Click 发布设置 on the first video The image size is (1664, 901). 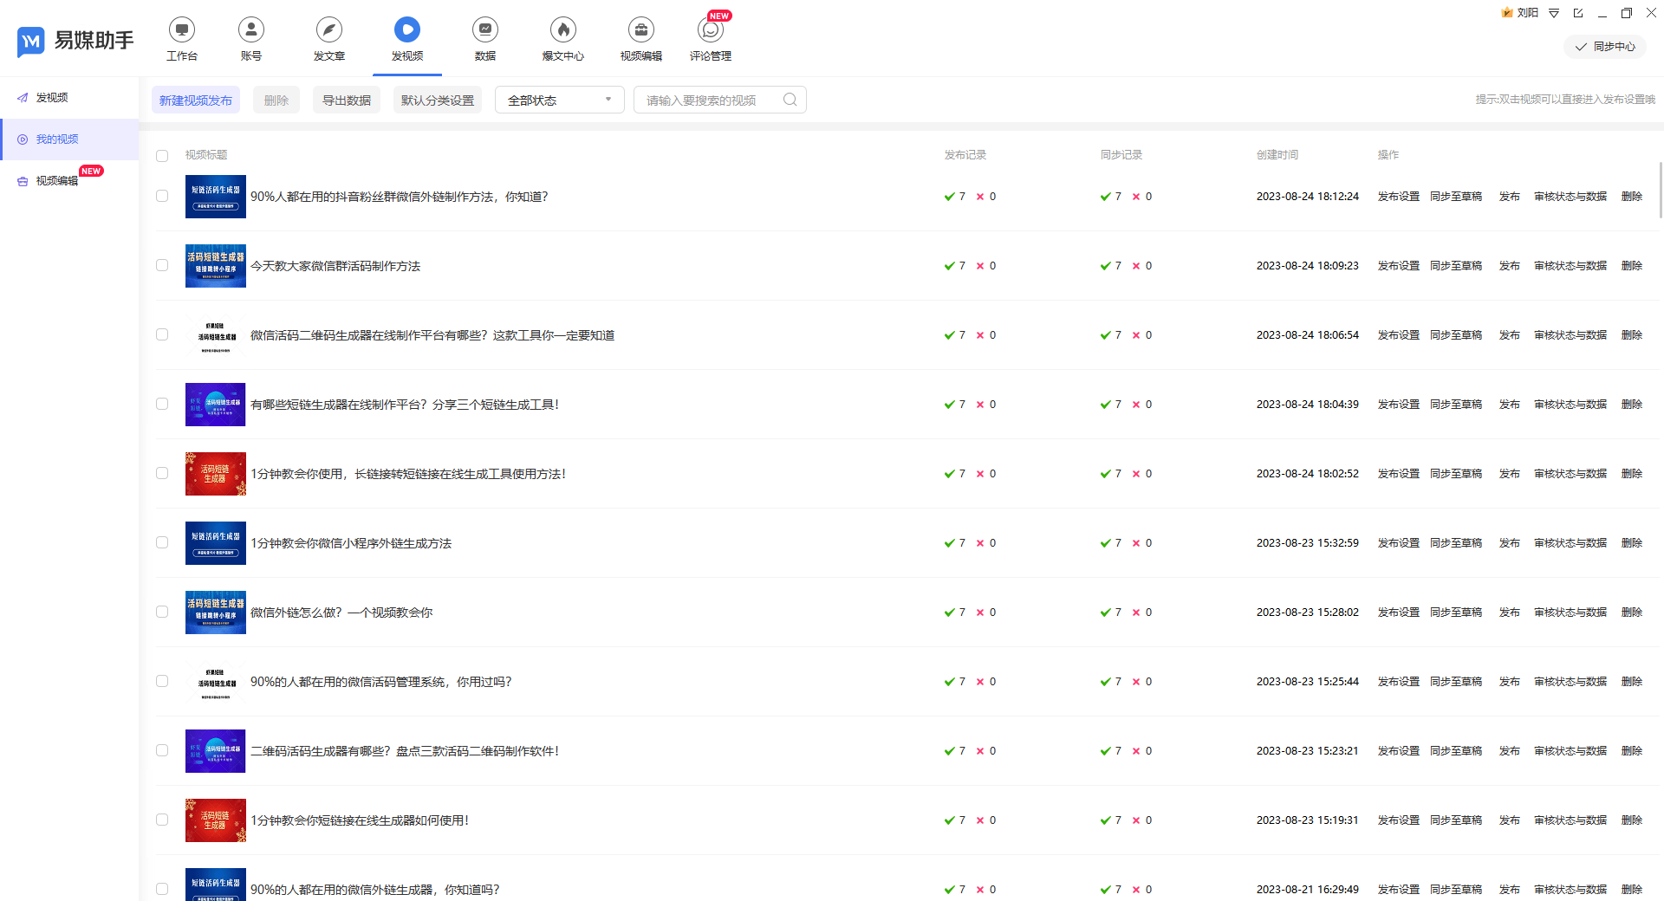tap(1397, 196)
